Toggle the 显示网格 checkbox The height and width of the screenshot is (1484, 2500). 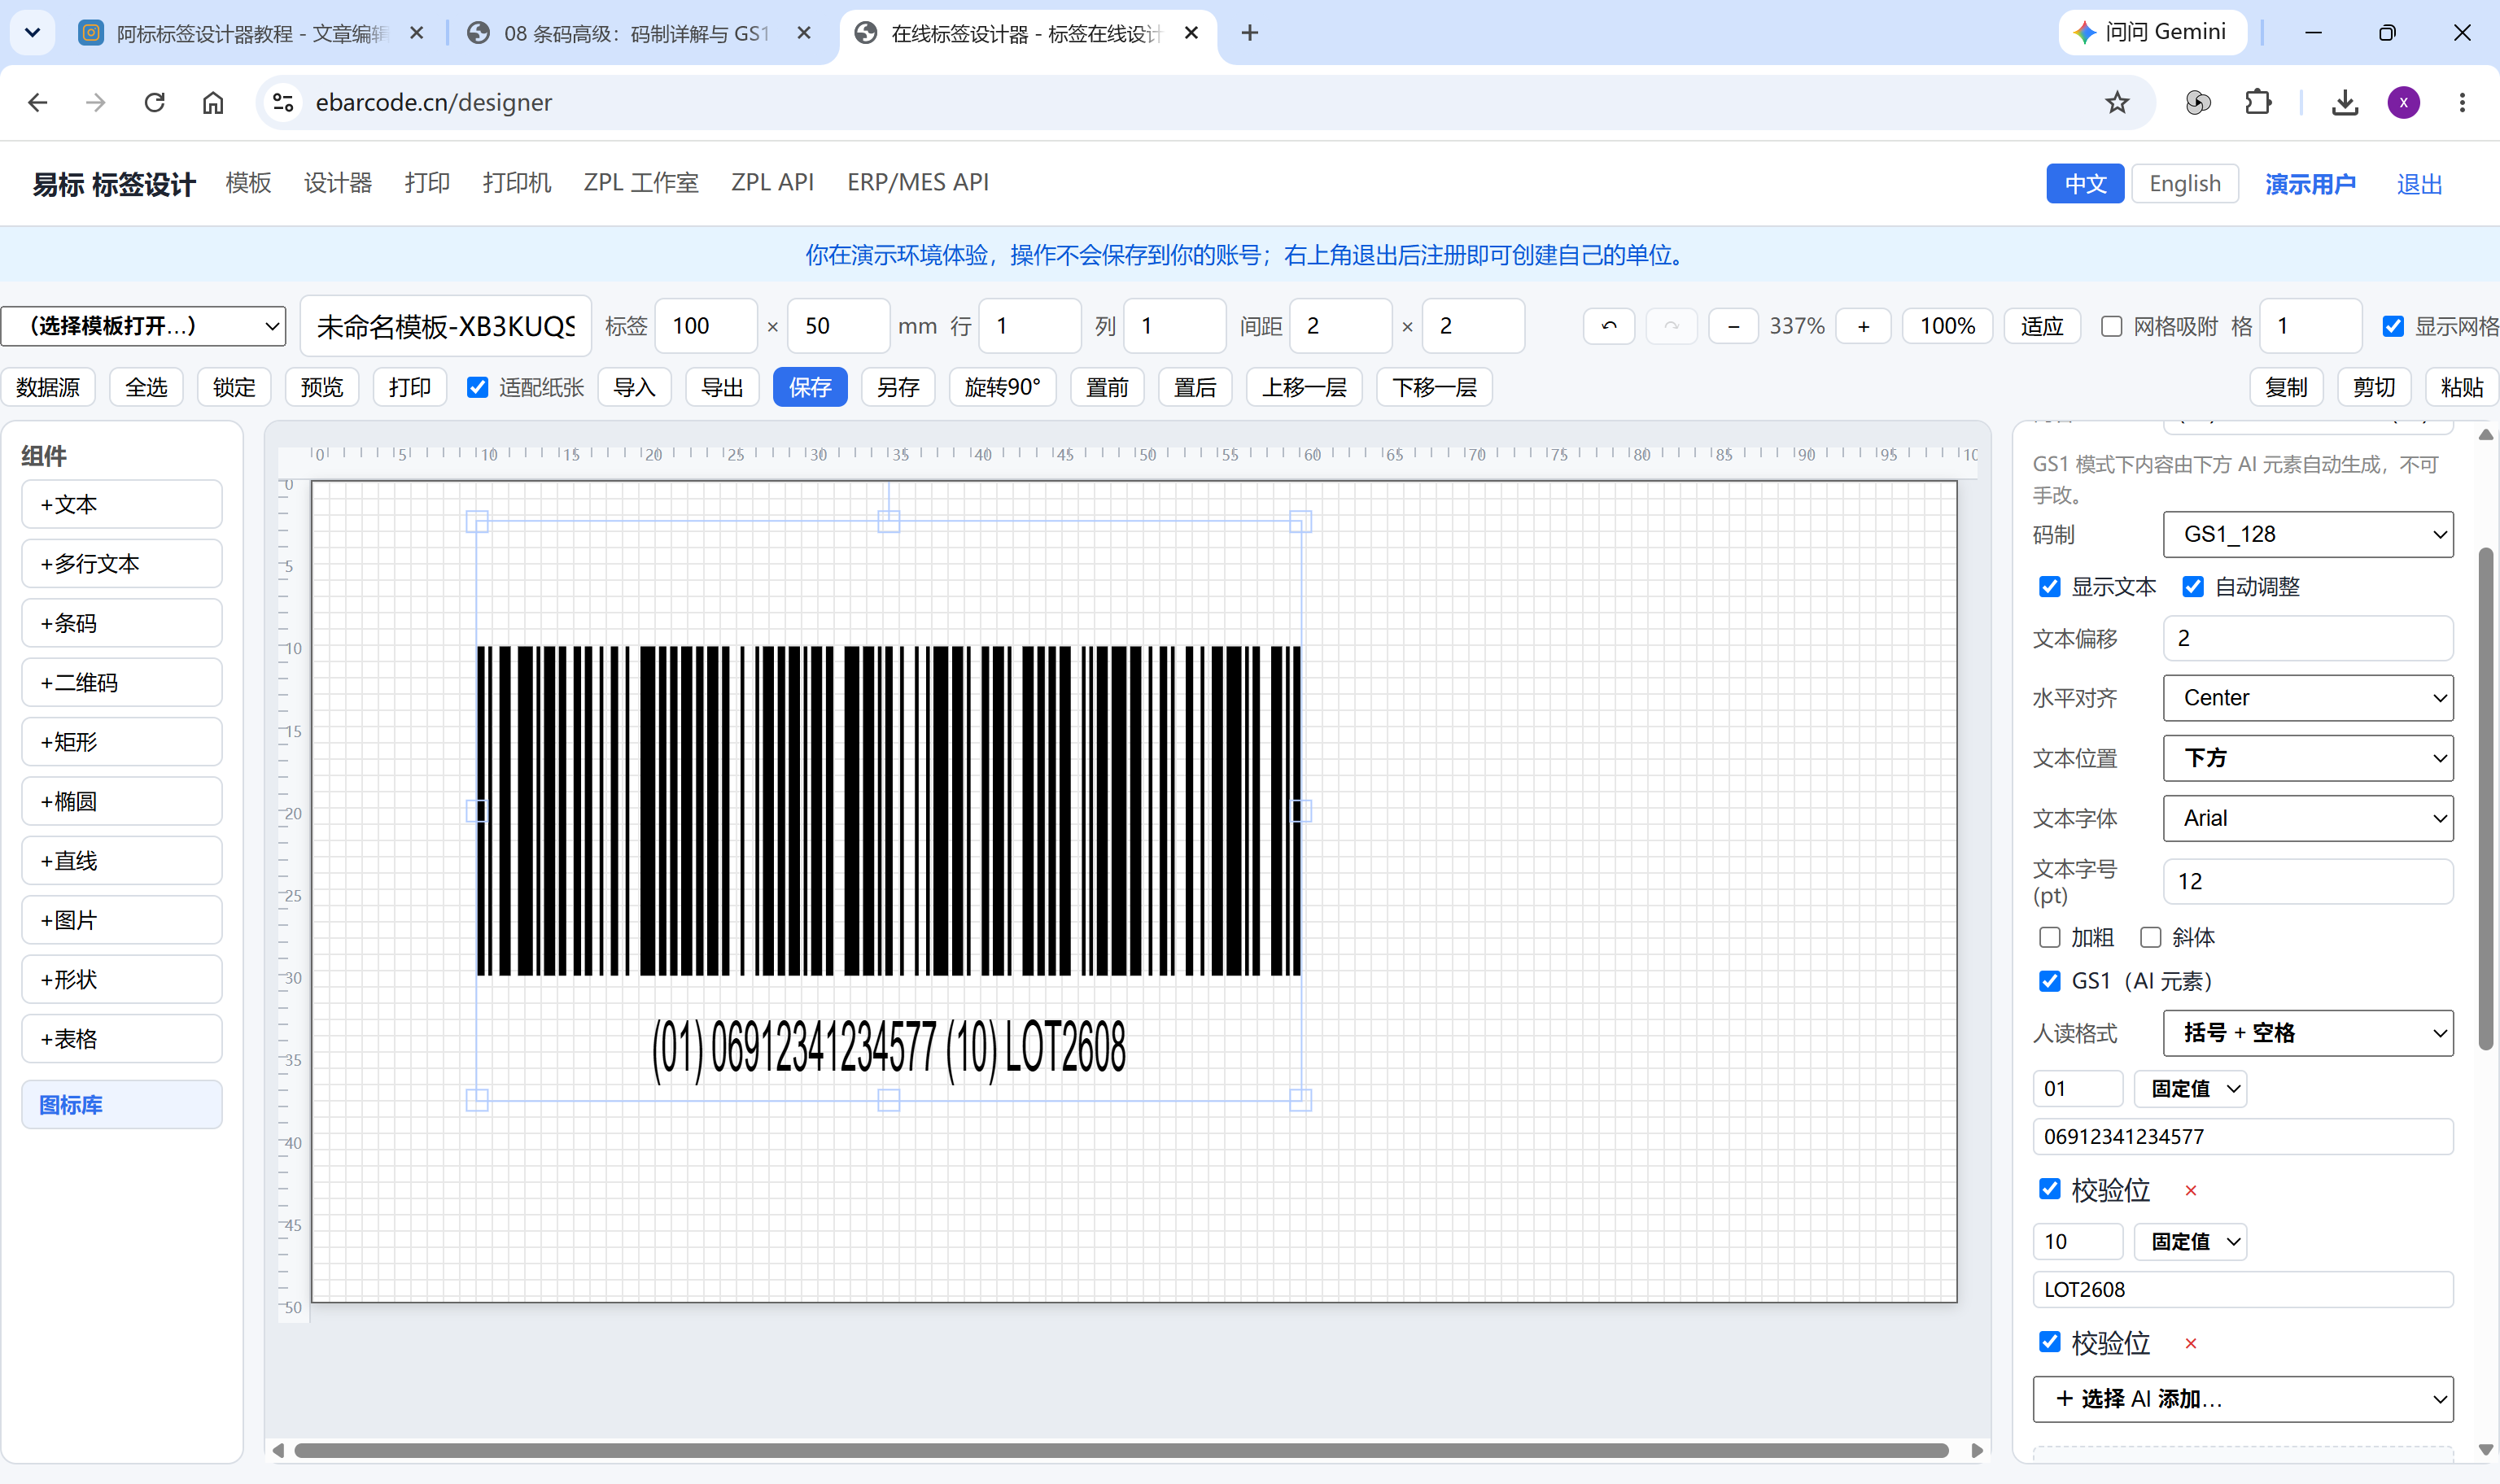click(x=2392, y=326)
